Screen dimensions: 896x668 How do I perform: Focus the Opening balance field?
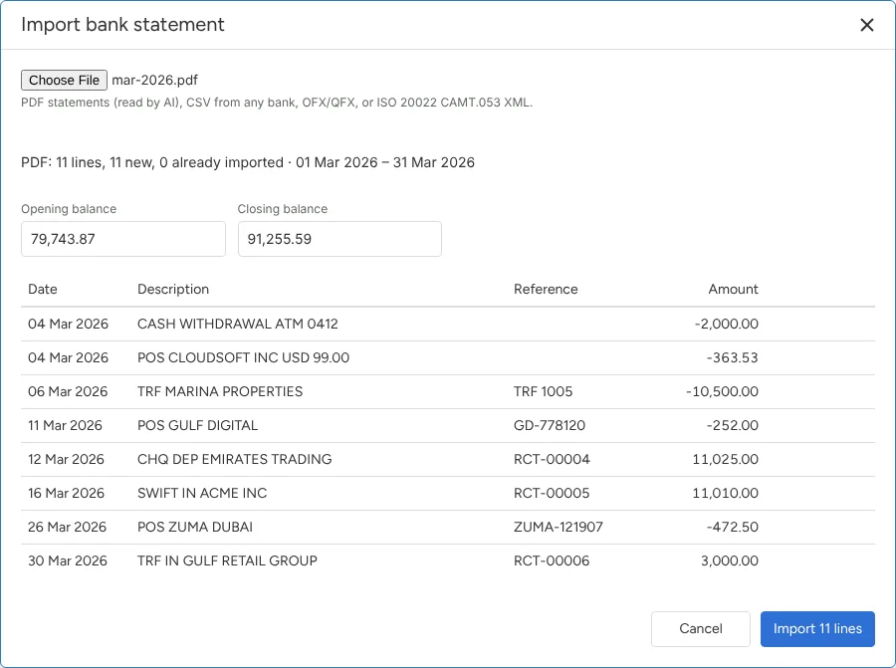[123, 239]
